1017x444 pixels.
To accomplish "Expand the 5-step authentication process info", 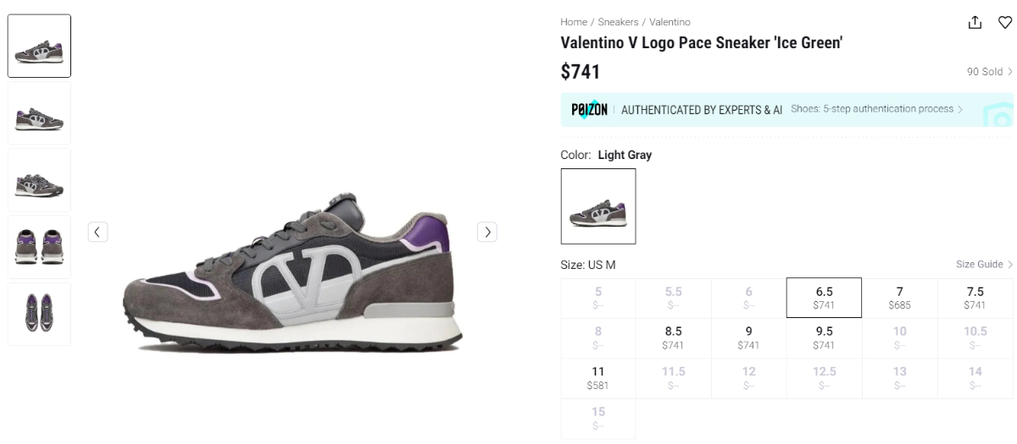I will pos(876,109).
